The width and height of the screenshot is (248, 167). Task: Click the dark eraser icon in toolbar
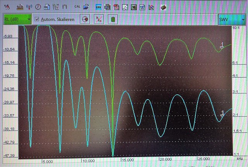[163, 7]
